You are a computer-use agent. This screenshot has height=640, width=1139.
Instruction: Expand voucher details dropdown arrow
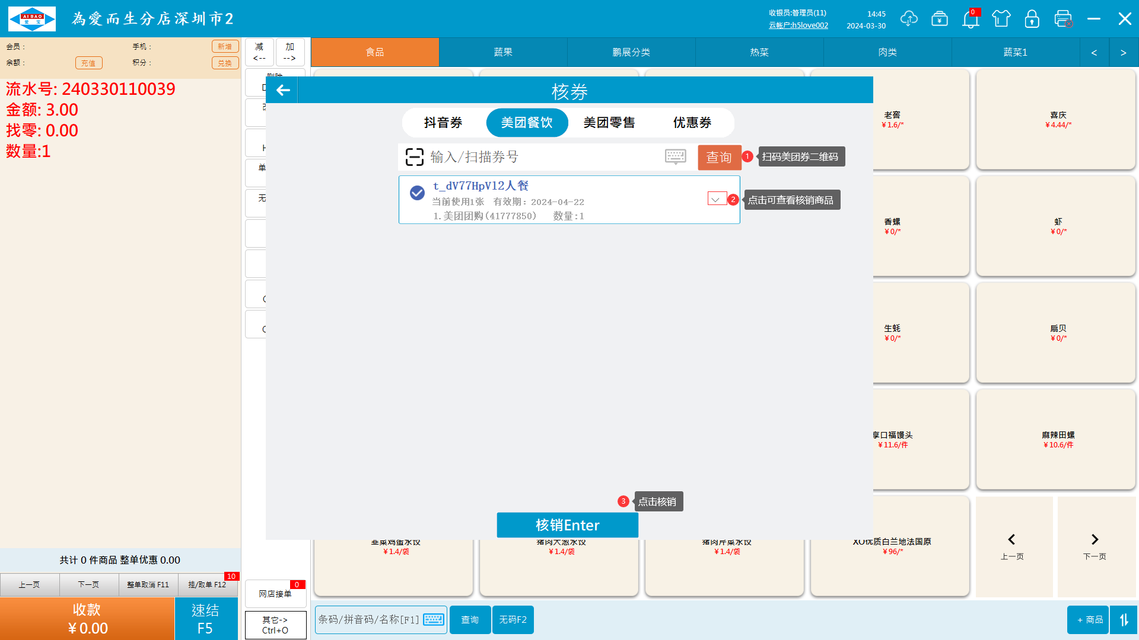717,199
